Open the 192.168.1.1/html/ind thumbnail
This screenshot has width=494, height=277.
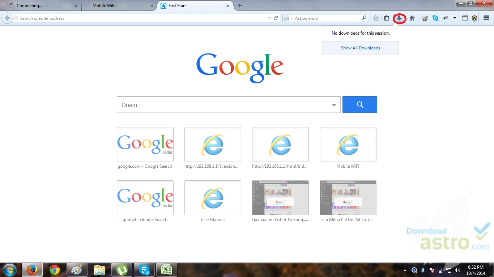[280, 144]
